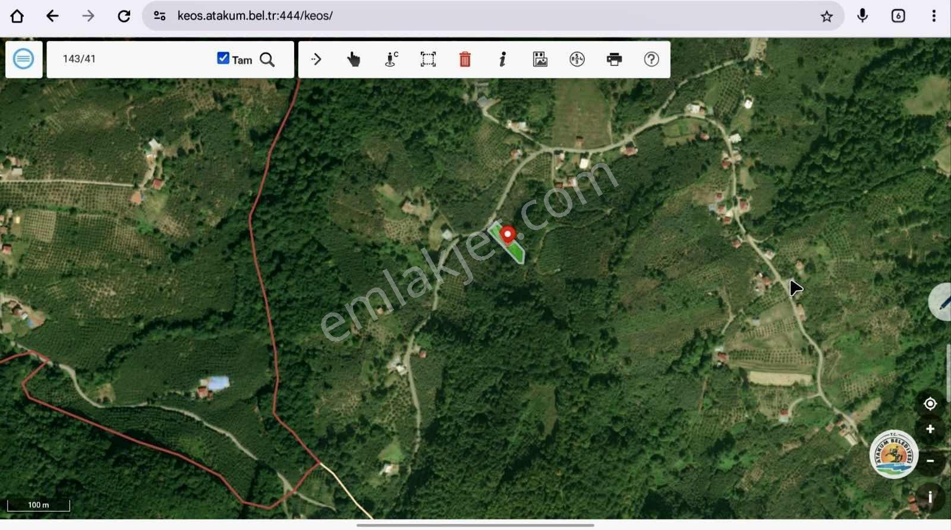The width and height of the screenshot is (951, 530).
Task: Select the pan hand tool
Action: (353, 59)
